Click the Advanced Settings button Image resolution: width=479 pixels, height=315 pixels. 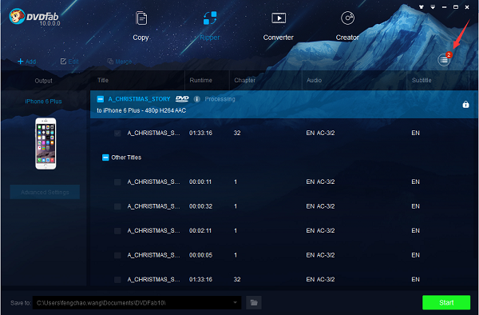[x=45, y=192]
